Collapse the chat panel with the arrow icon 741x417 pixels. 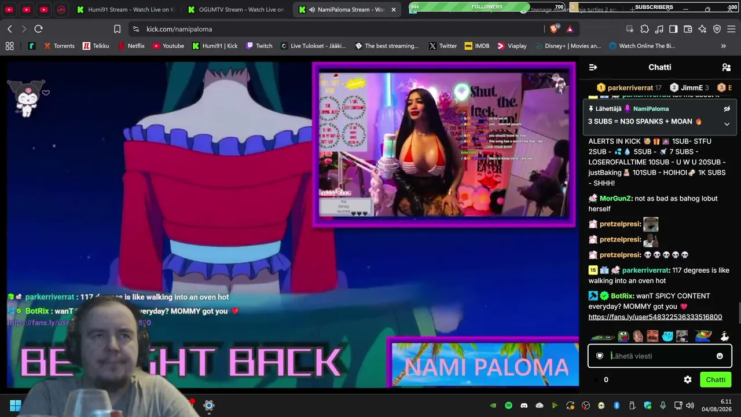tap(593, 67)
